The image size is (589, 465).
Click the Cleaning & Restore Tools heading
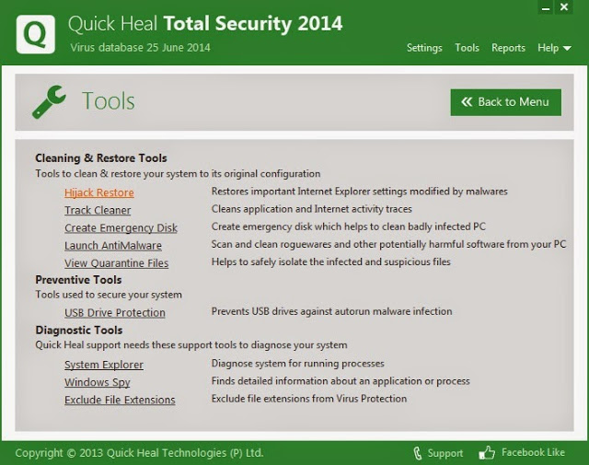coord(101,157)
